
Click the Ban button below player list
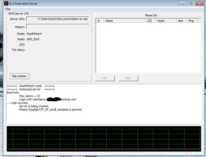[128, 78]
